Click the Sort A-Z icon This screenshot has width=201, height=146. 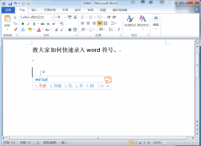tap(111, 30)
